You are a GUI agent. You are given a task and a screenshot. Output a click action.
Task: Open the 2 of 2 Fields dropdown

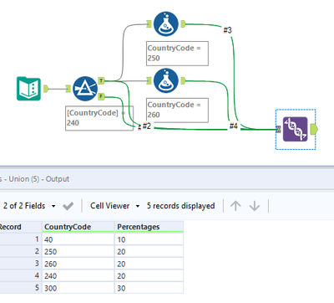click(53, 206)
